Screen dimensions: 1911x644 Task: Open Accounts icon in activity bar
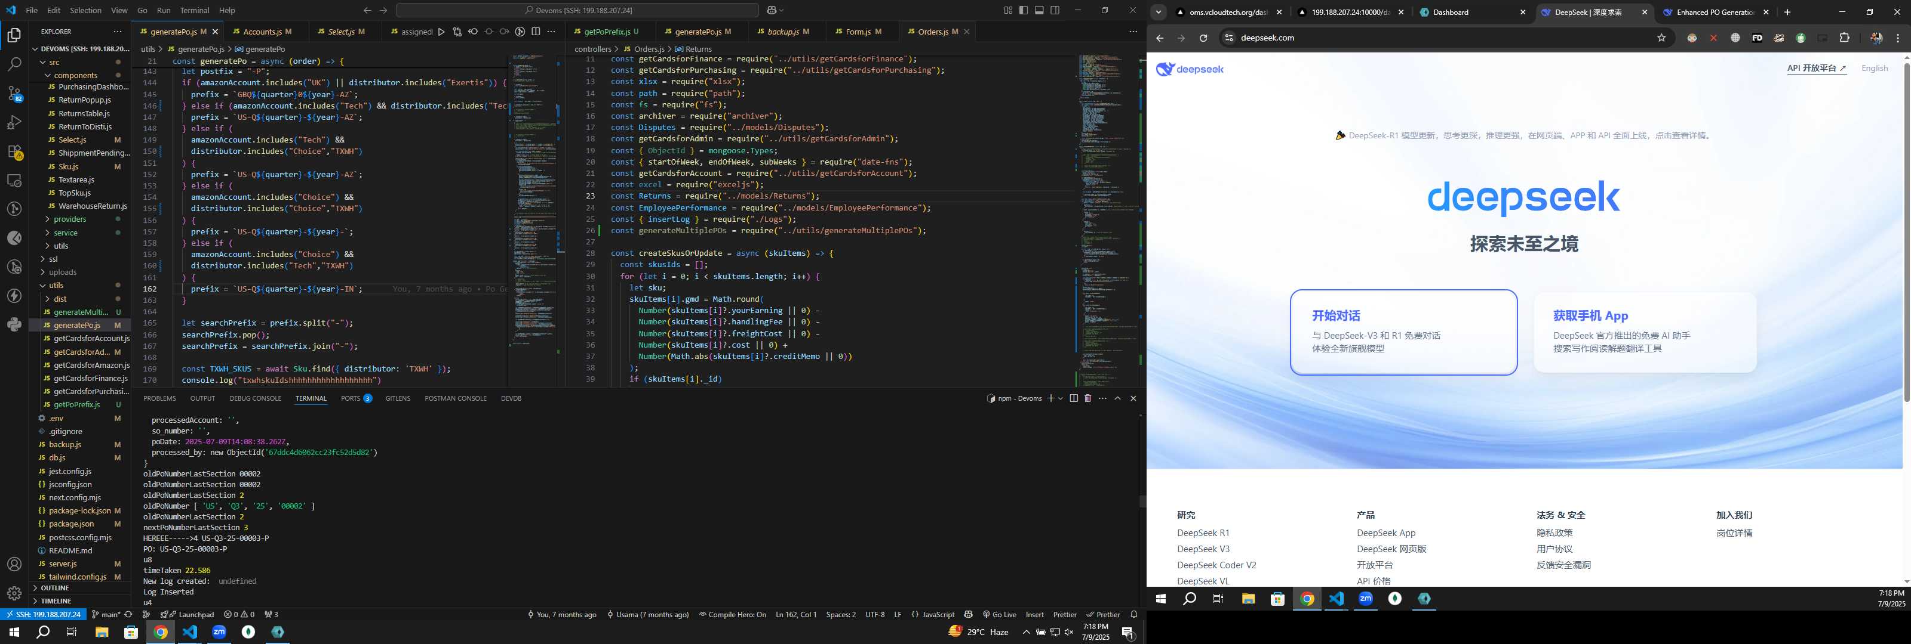pyautogui.click(x=14, y=565)
